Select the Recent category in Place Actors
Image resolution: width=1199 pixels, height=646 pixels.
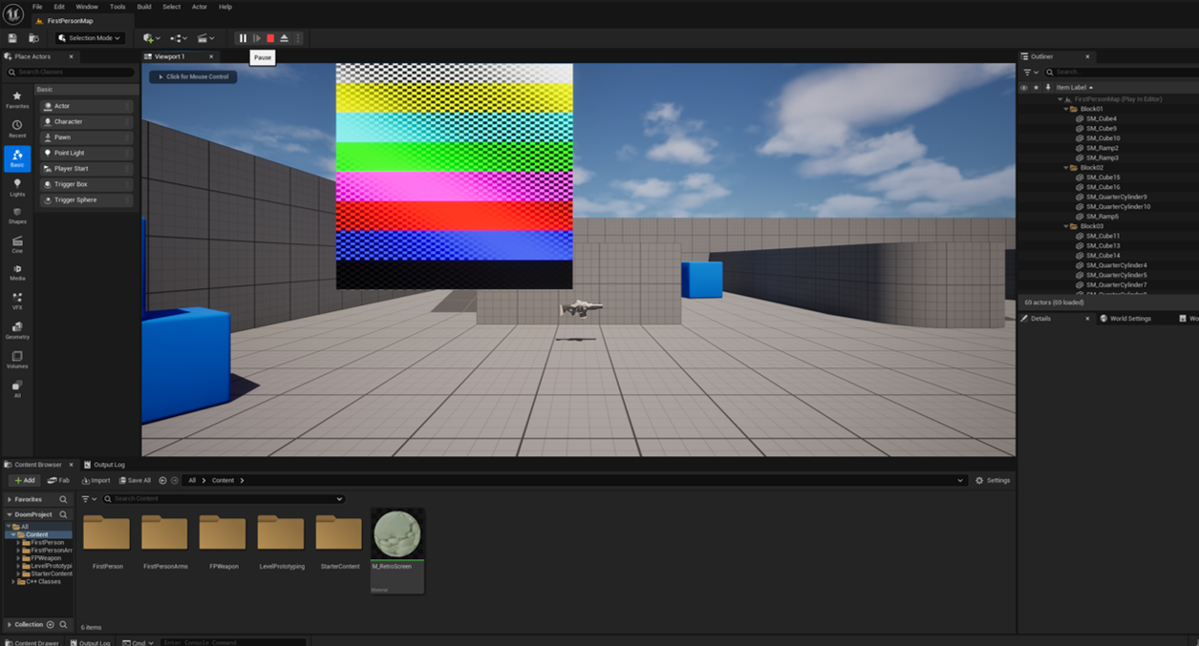[x=17, y=129]
